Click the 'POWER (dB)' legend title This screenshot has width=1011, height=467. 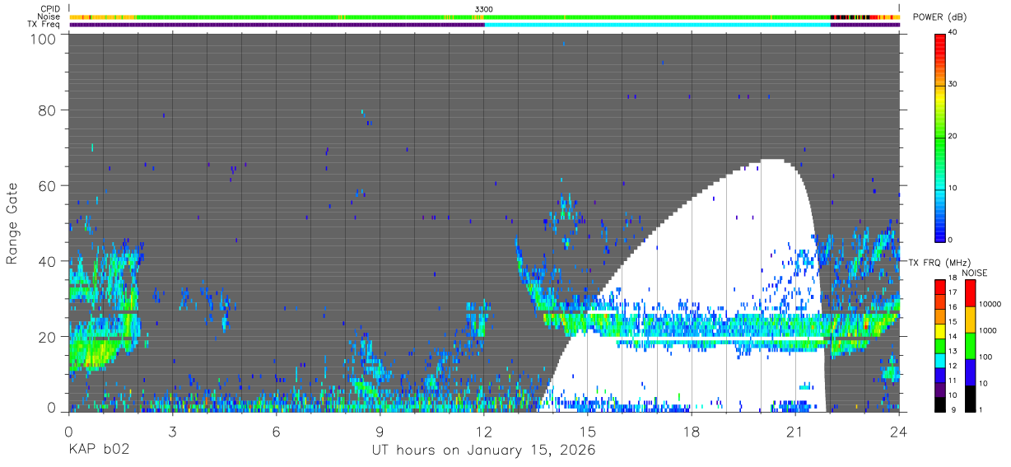940,17
